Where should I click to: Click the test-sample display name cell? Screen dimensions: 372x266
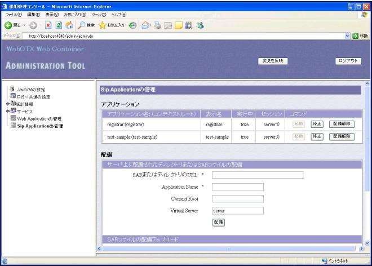pos(216,137)
